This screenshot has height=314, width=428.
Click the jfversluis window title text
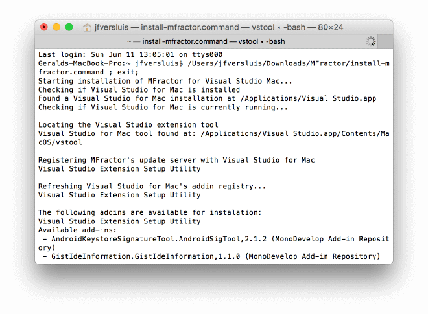(112, 27)
